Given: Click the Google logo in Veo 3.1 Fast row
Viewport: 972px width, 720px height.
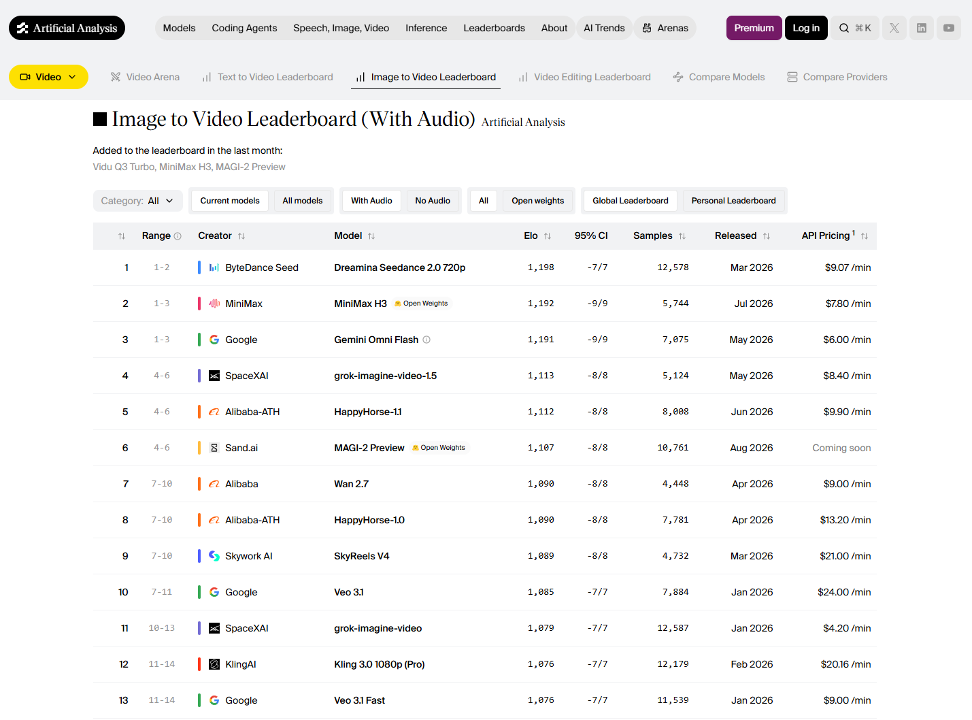Looking at the screenshot, I should (214, 700).
